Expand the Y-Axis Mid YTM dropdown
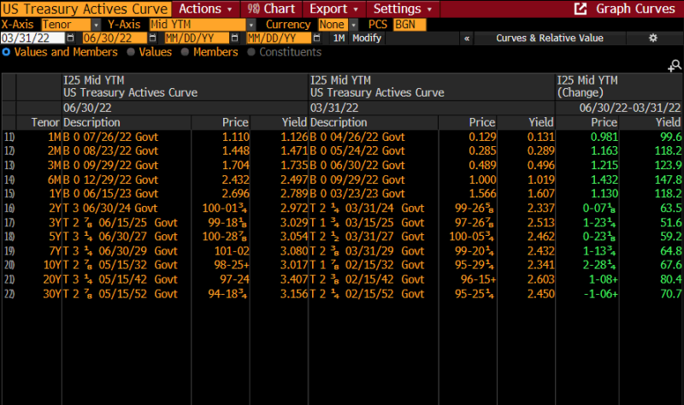 tap(251, 25)
